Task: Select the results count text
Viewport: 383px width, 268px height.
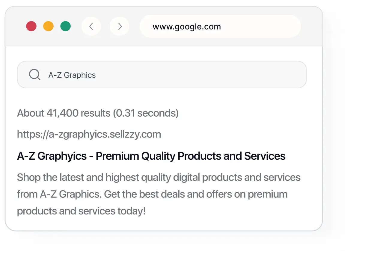Action: point(98,113)
